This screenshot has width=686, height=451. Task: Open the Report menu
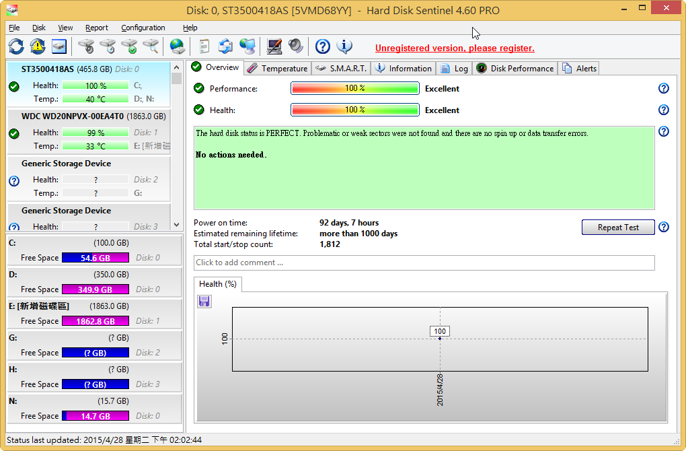[x=96, y=28]
